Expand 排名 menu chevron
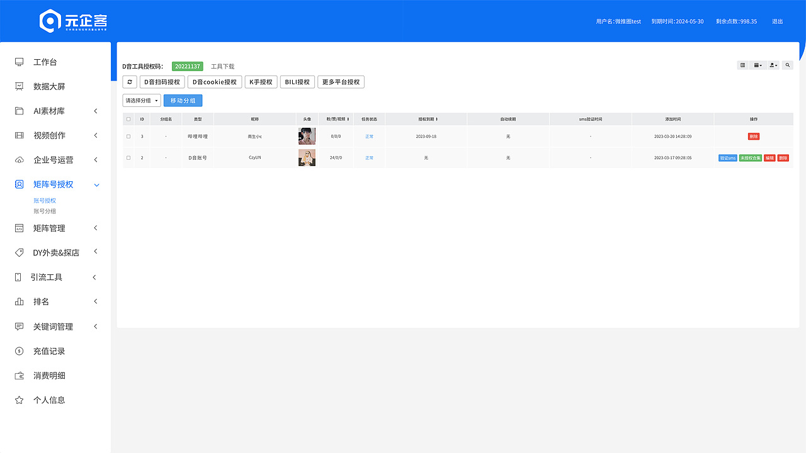The width and height of the screenshot is (806, 453). (x=96, y=301)
